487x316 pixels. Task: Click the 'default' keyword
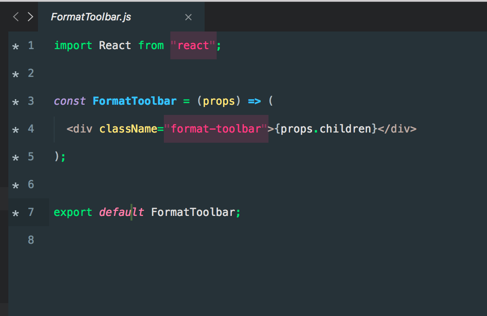click(x=121, y=212)
